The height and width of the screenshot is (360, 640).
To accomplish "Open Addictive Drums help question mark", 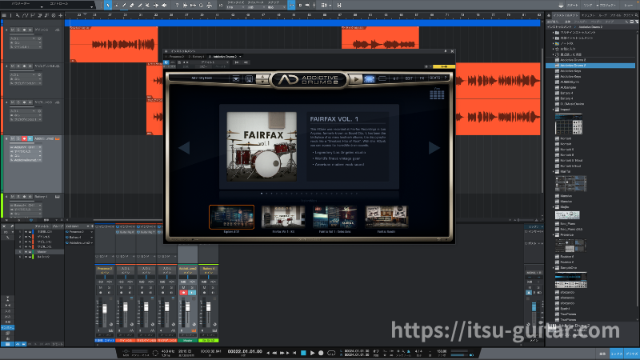I will click(x=446, y=78).
